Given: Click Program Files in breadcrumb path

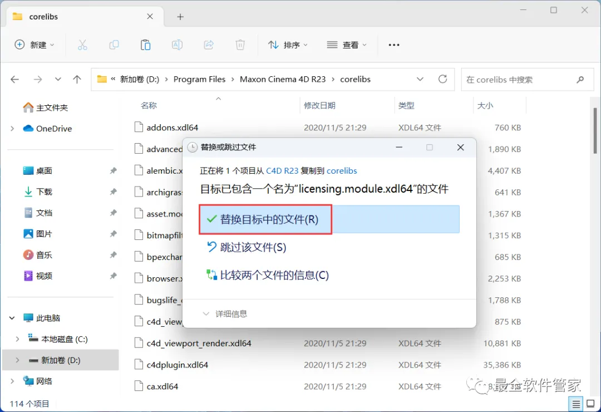Looking at the screenshot, I should point(199,80).
